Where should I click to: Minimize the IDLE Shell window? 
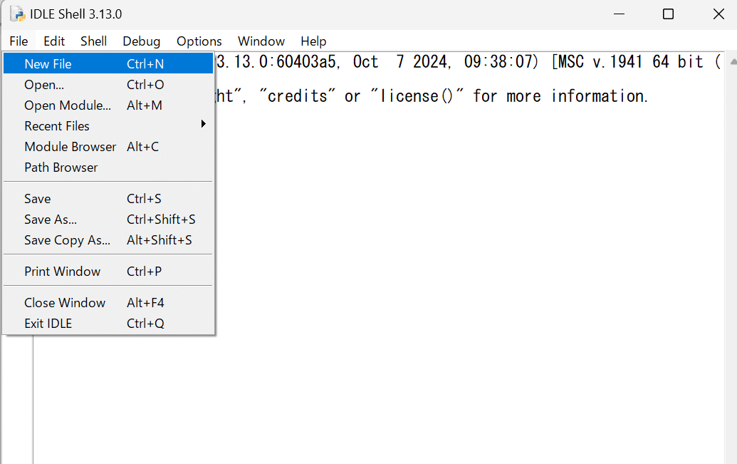pyautogui.click(x=619, y=14)
